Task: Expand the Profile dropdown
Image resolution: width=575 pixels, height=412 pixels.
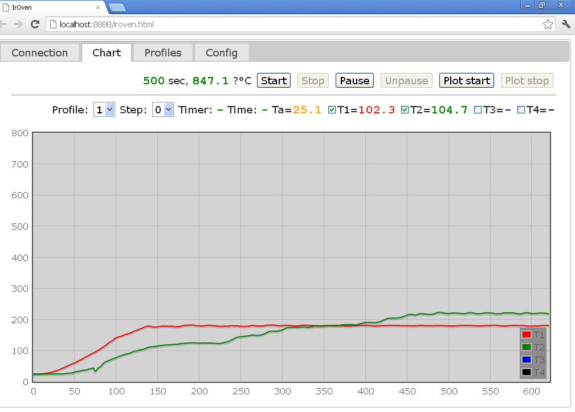Action: pos(104,110)
